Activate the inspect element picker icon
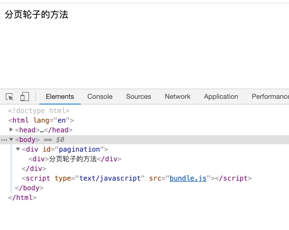The width and height of the screenshot is (289, 230). (x=10, y=97)
